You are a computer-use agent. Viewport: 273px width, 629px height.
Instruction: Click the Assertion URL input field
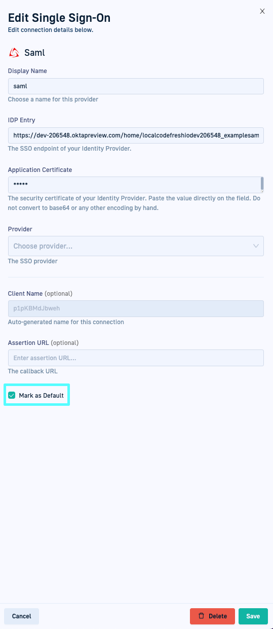click(136, 358)
